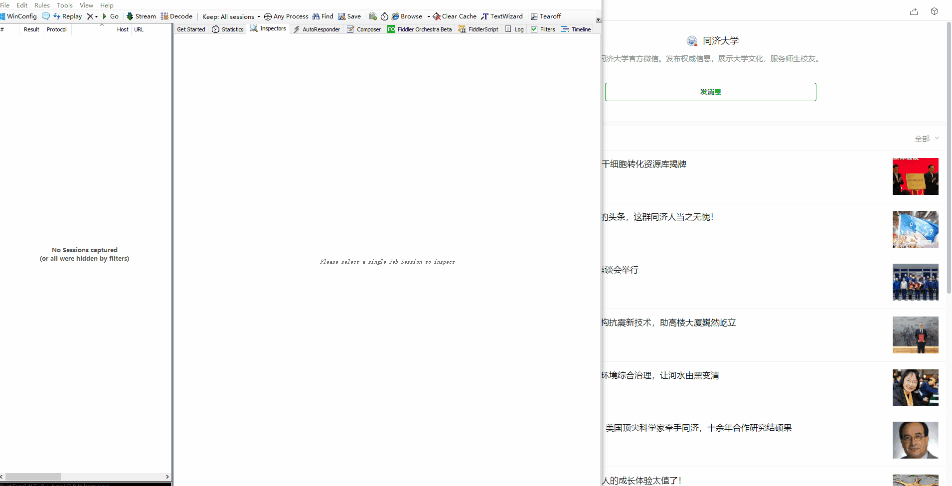Screen dimensions: 952x486
Task: Click thumbnail for 美国顶尖科学家 article
Action: pyautogui.click(x=915, y=440)
